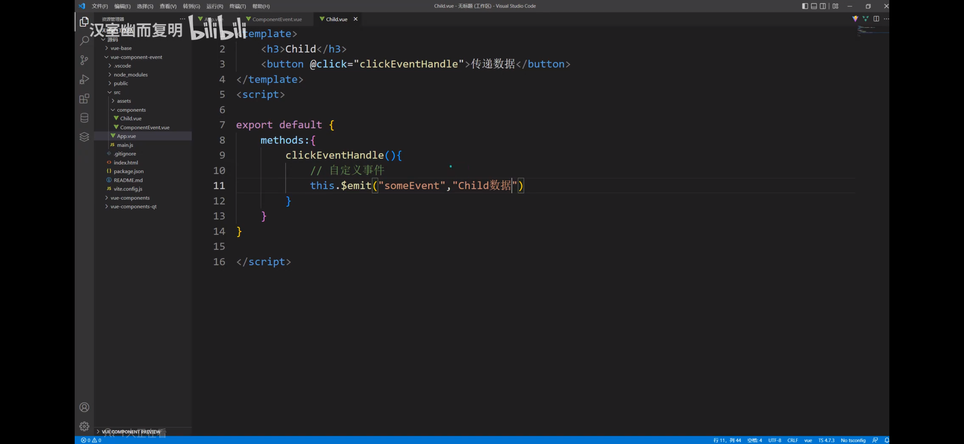Toggle primary sidebar layout button
The image size is (964, 444).
804,6
